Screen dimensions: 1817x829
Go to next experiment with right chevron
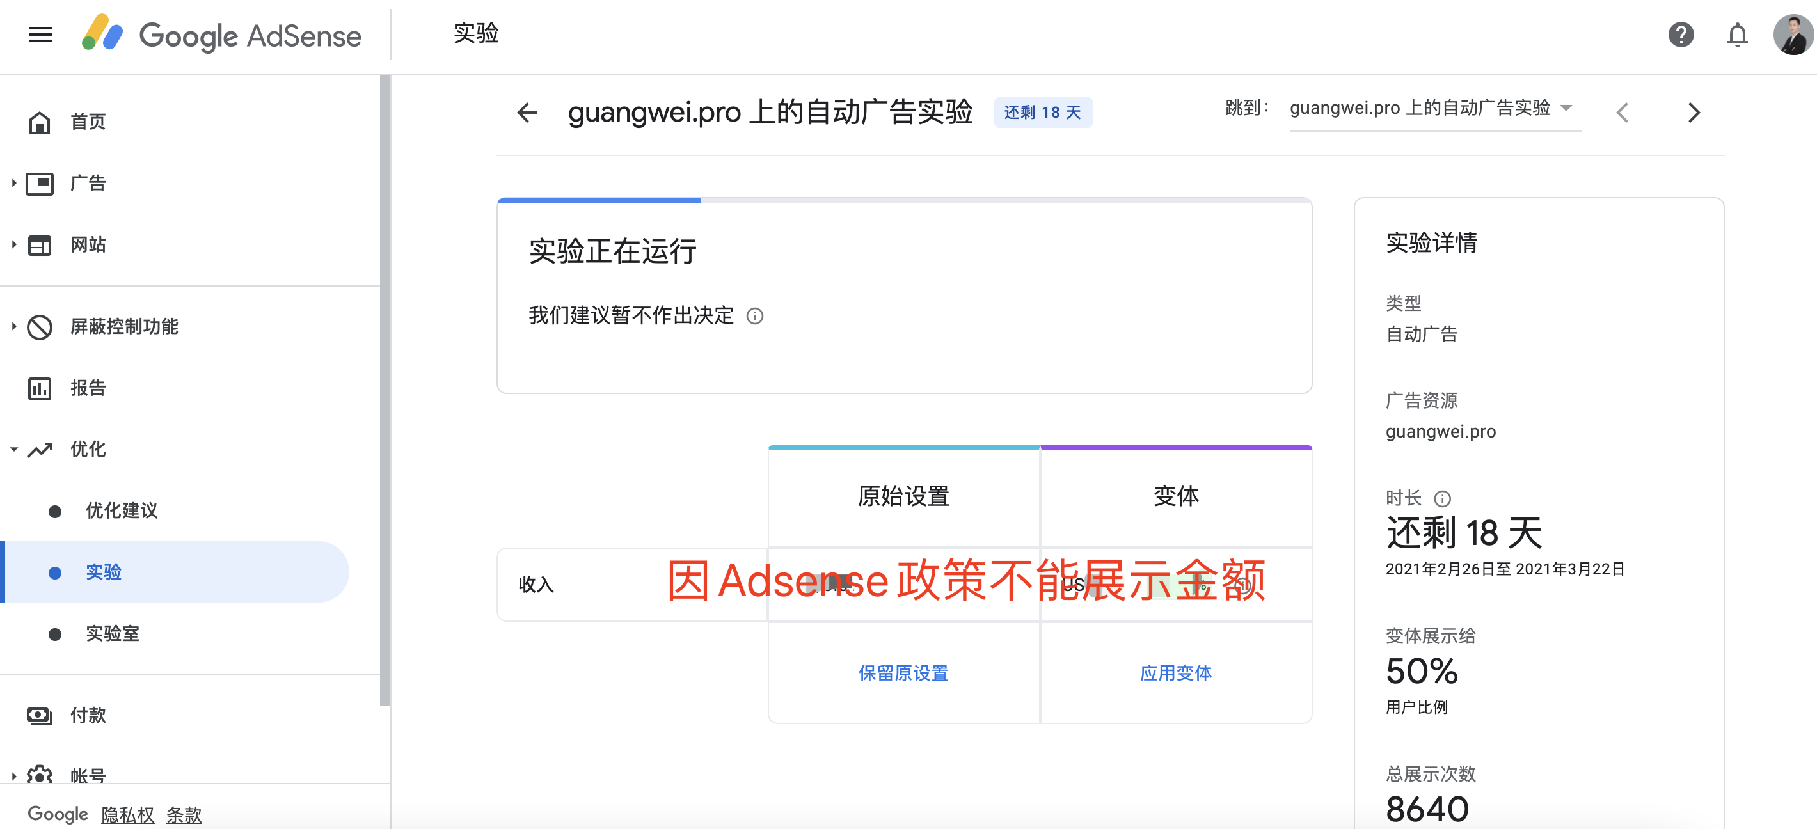pos(1694,112)
